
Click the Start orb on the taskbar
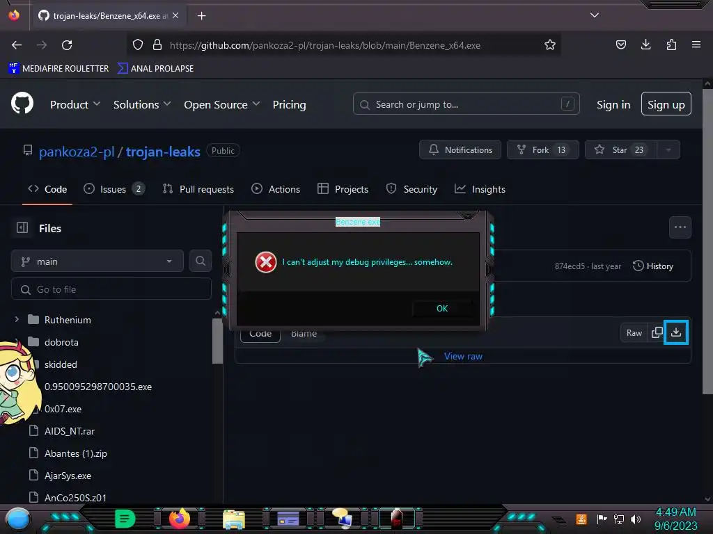18,519
